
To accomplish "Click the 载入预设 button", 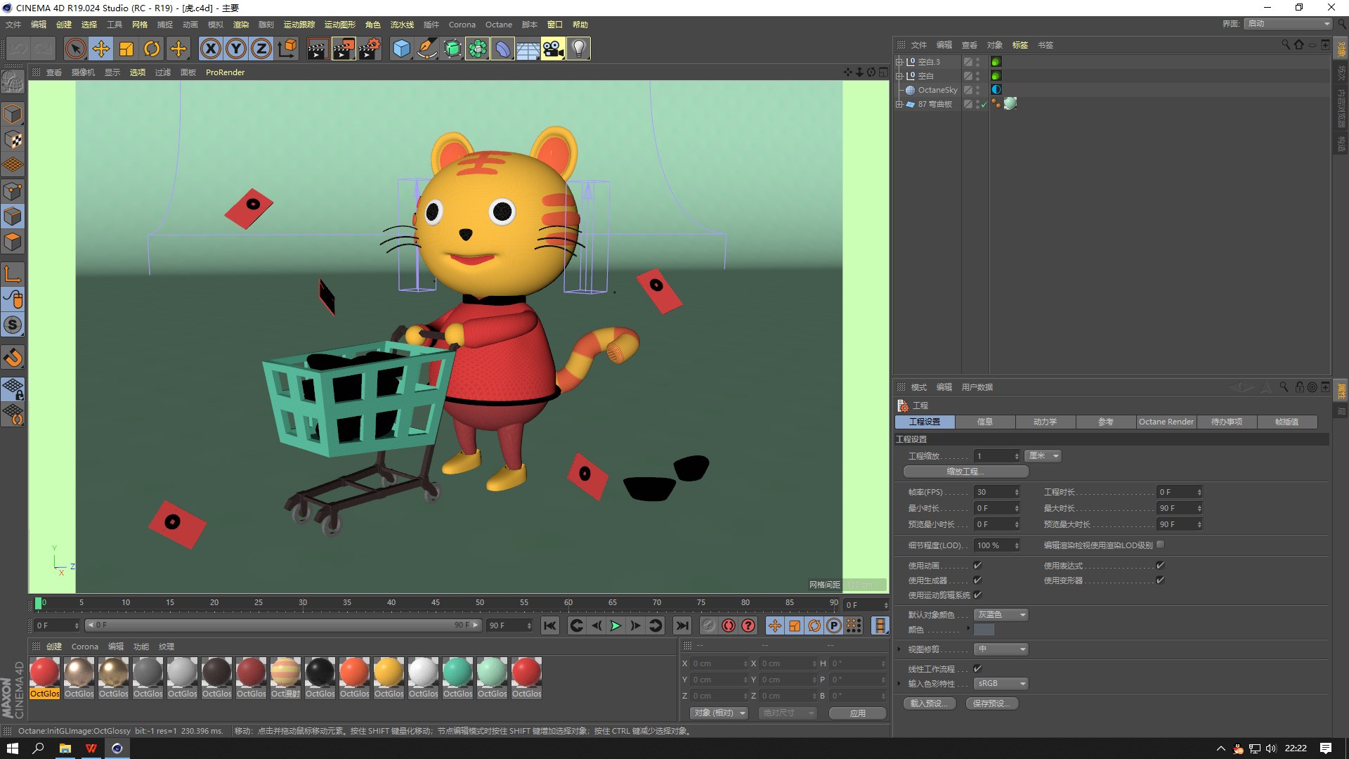I will point(928,703).
